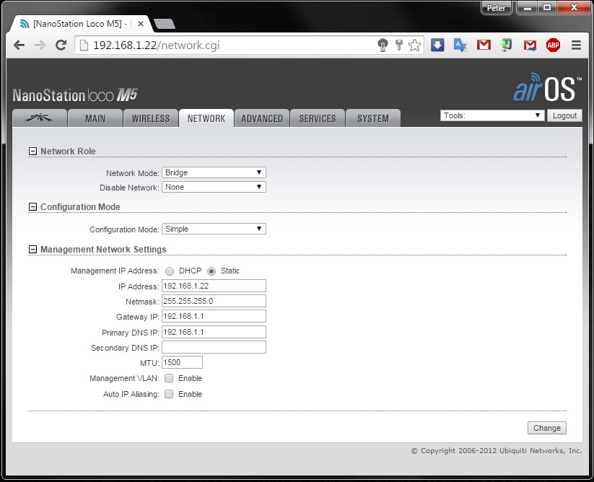Switch to the SERVICES tab
This screenshot has height=482, width=594.
[318, 118]
